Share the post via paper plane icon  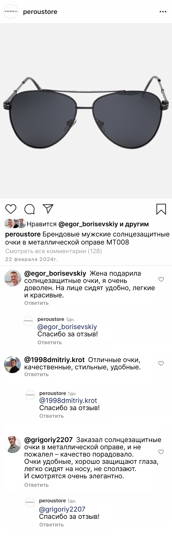[48, 209]
